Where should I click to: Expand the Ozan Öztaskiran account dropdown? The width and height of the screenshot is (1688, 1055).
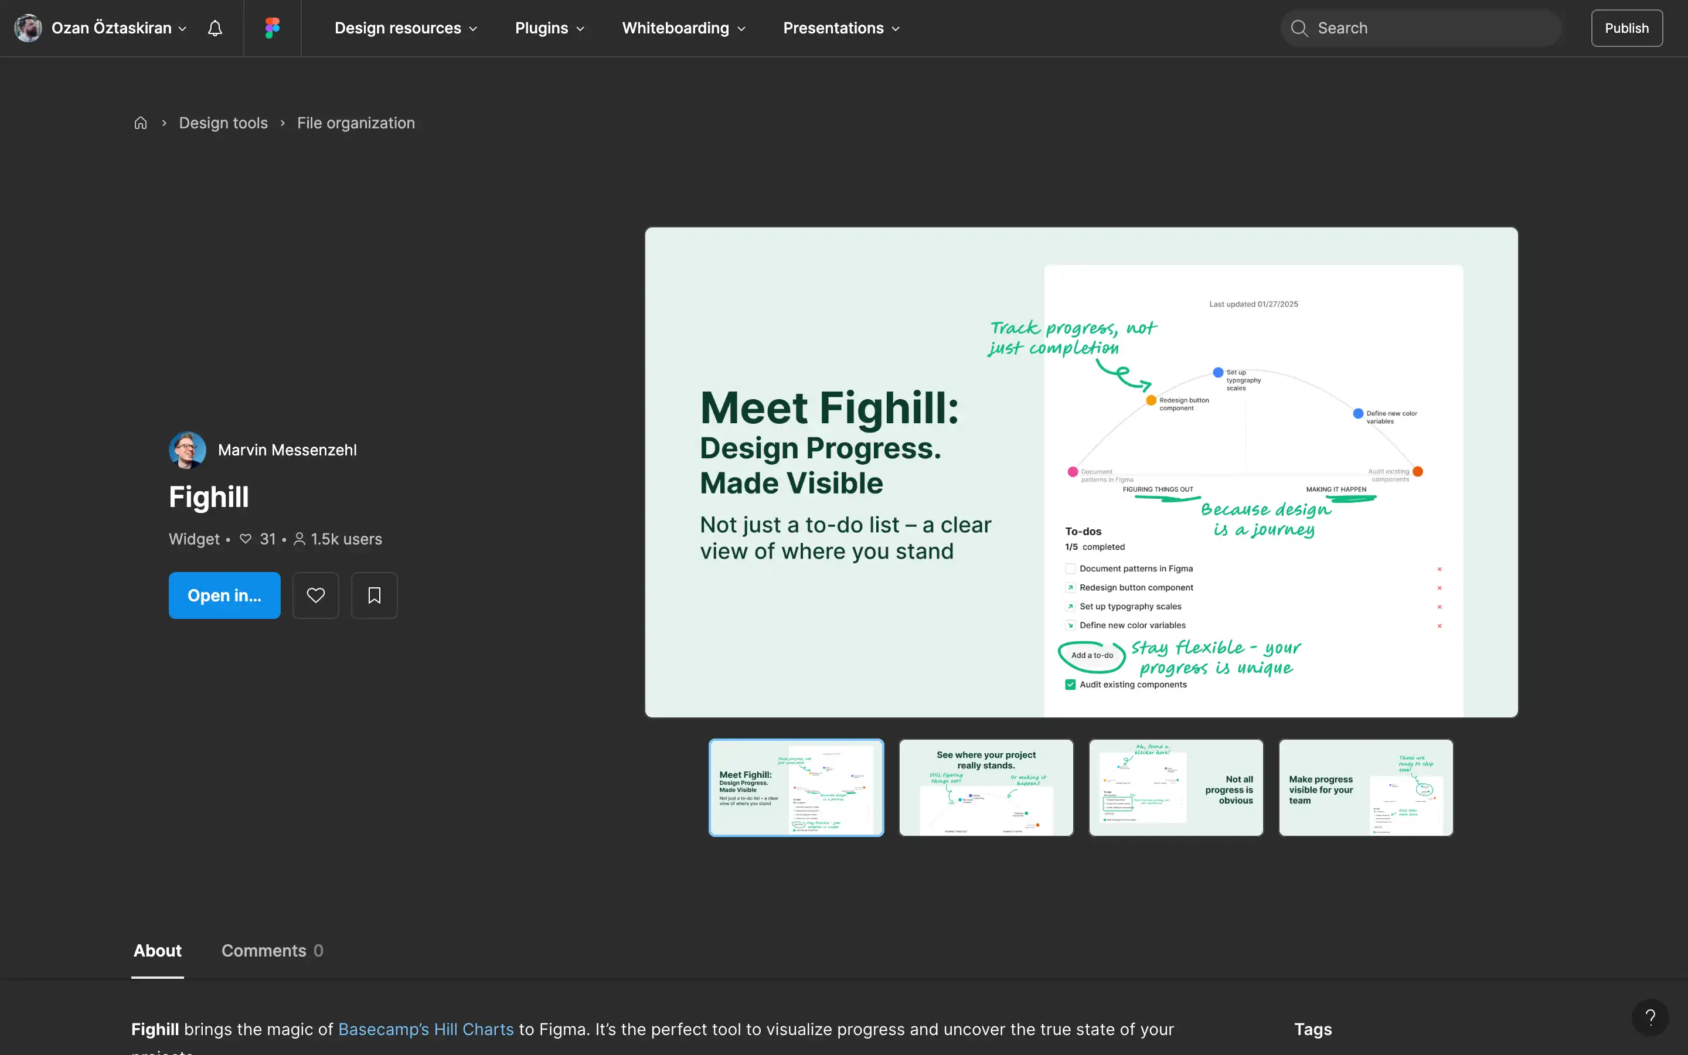[x=118, y=28]
